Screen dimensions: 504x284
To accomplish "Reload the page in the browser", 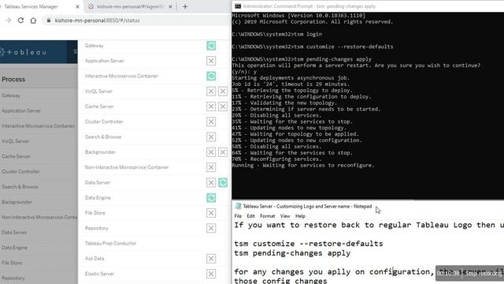I will coord(20,21).
